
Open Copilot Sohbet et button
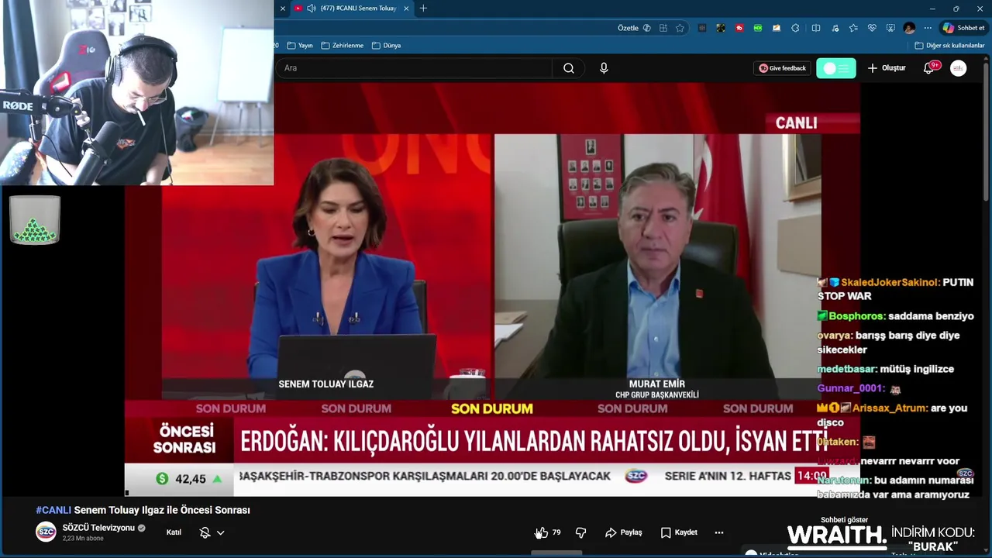point(963,28)
